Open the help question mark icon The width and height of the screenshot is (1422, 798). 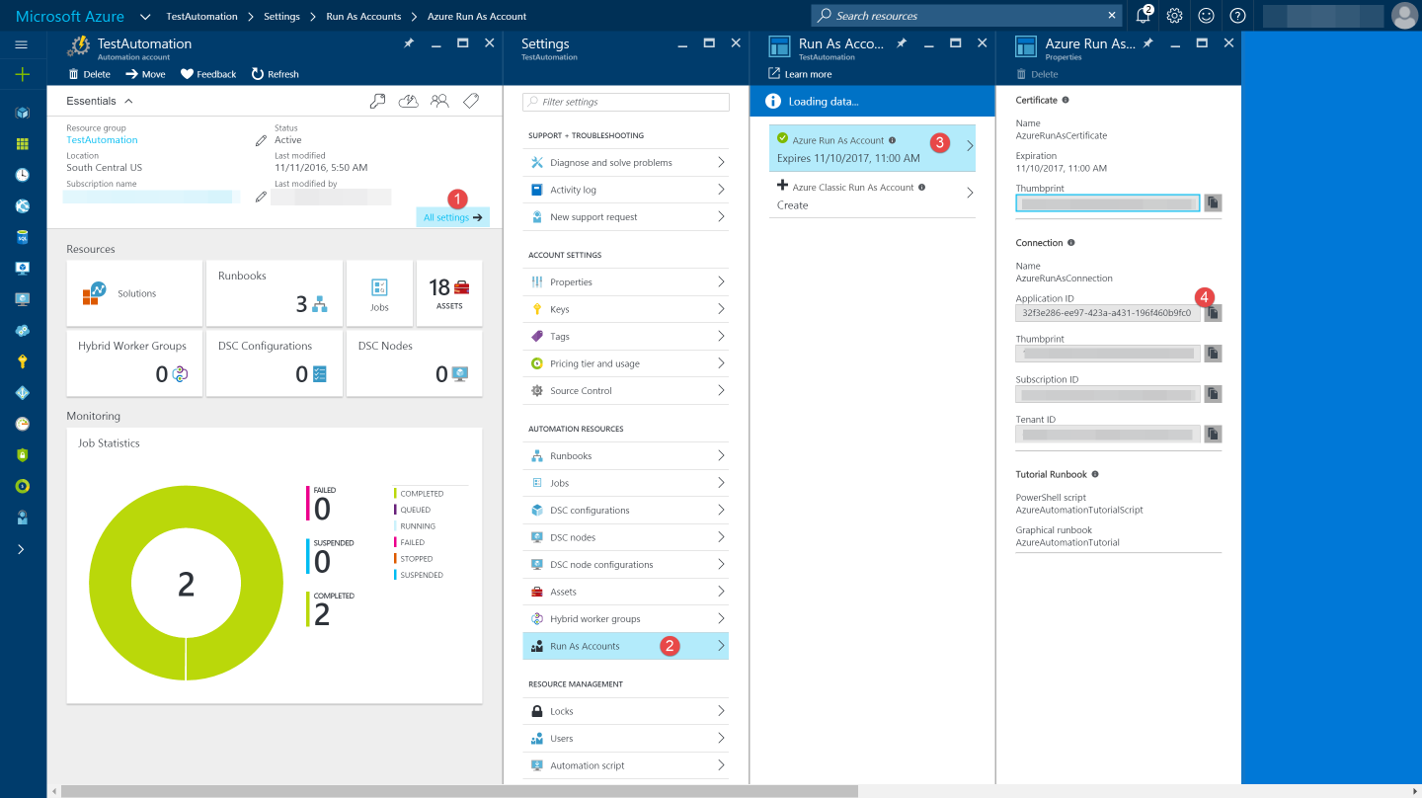1237,16
